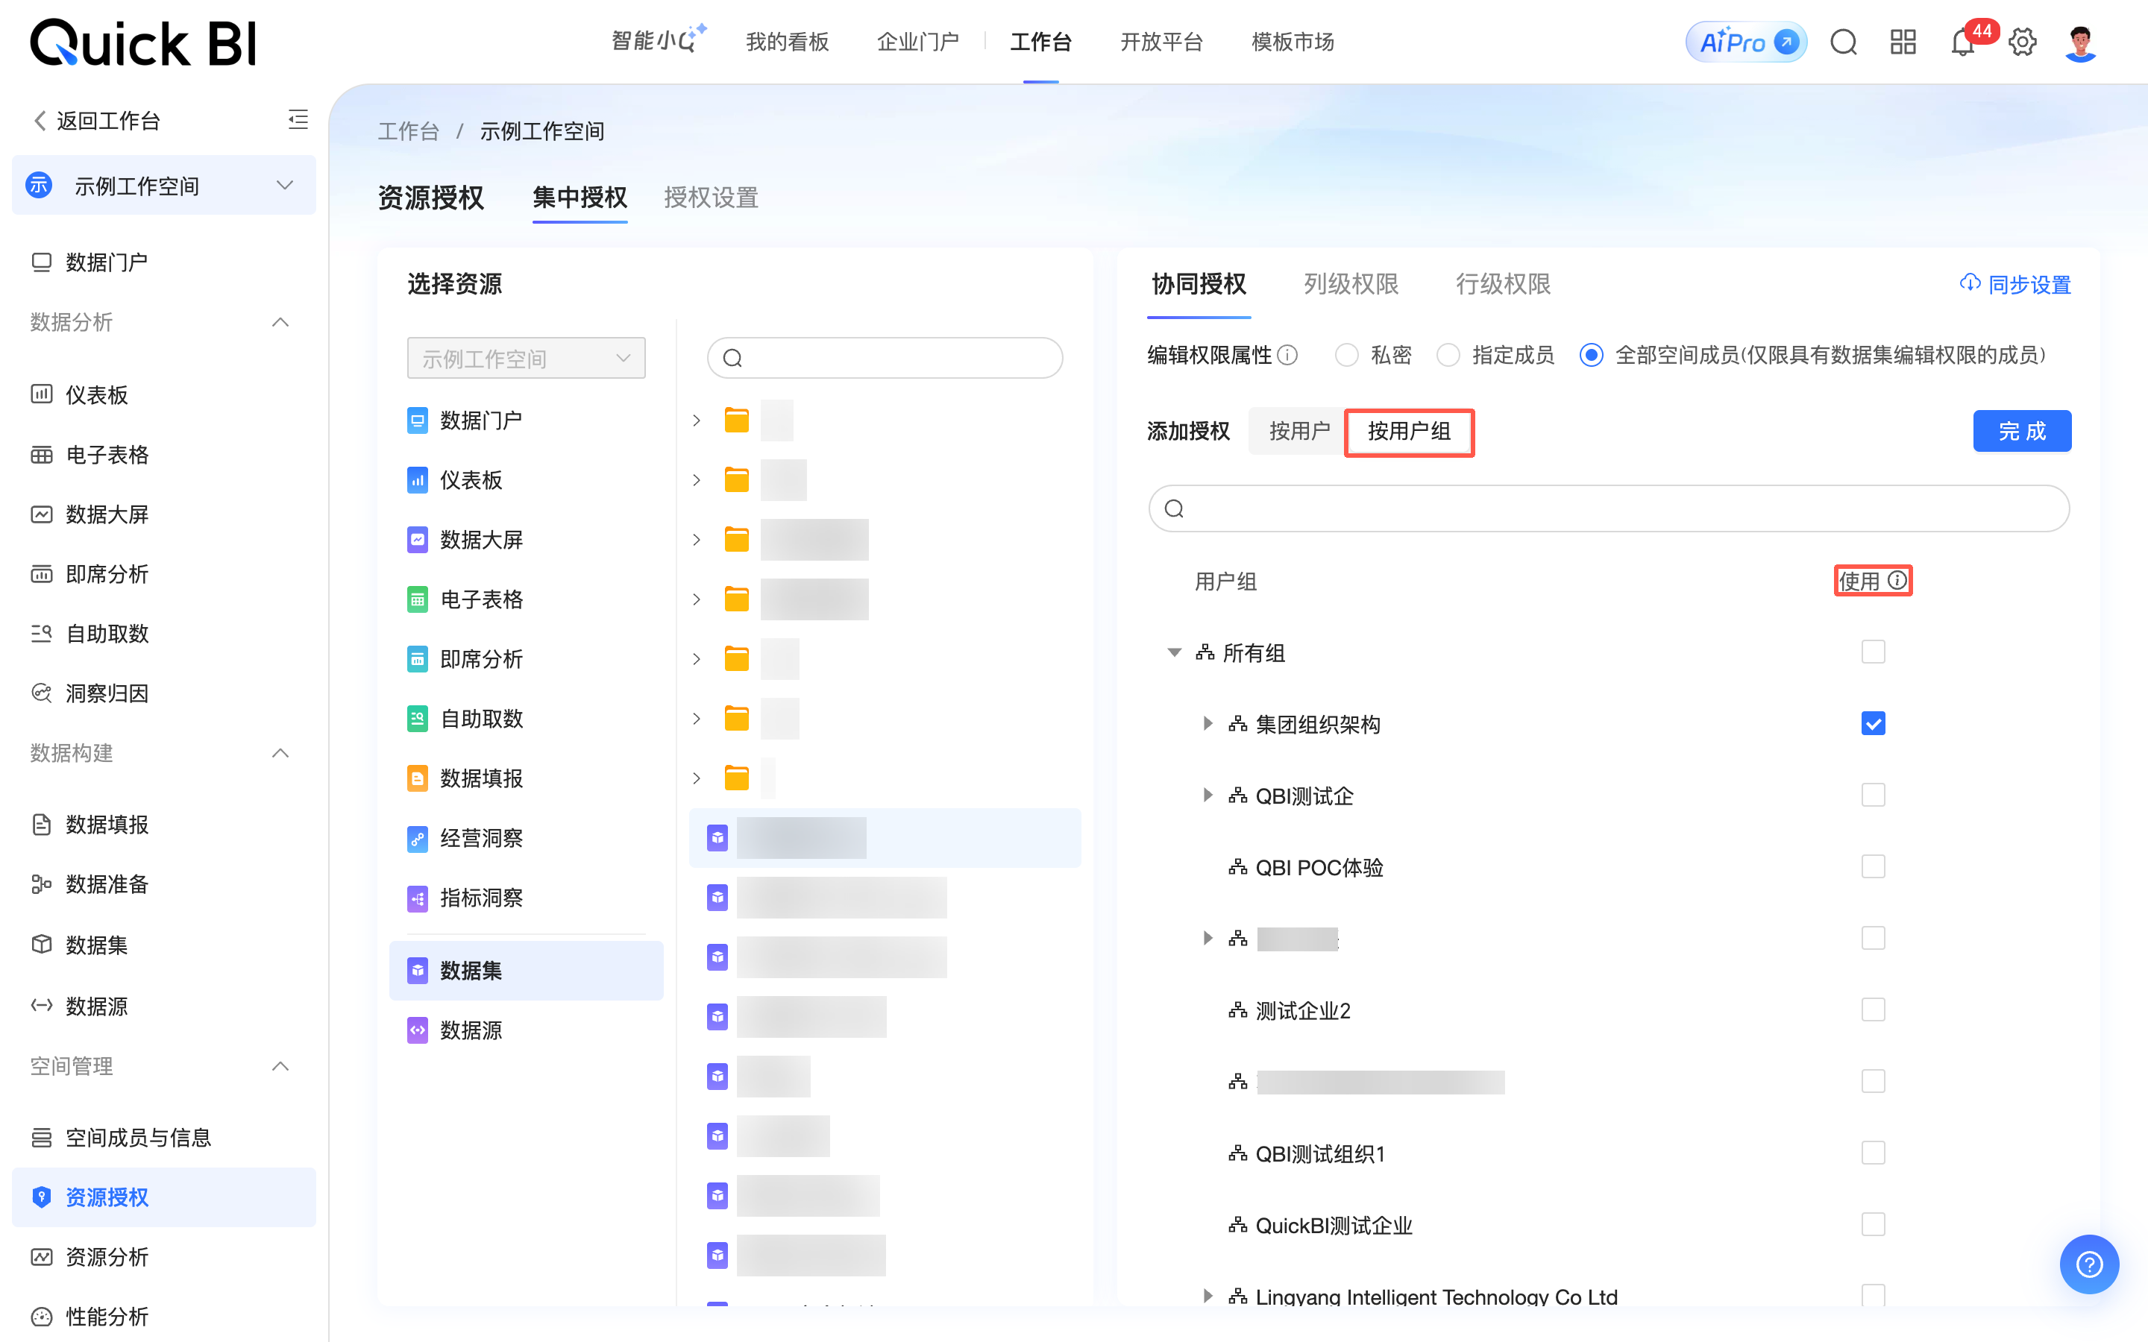2148x1342 pixels.
Task: Open the settings gear icon
Action: [2023, 42]
